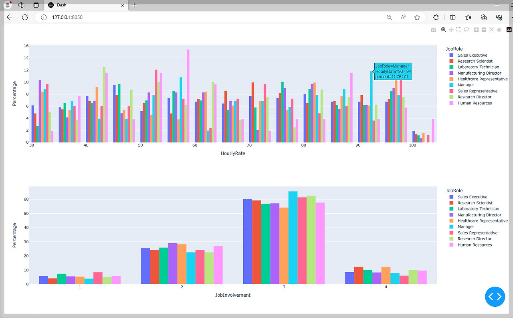
Task: Open the Dash debug menu button
Action: (495, 297)
